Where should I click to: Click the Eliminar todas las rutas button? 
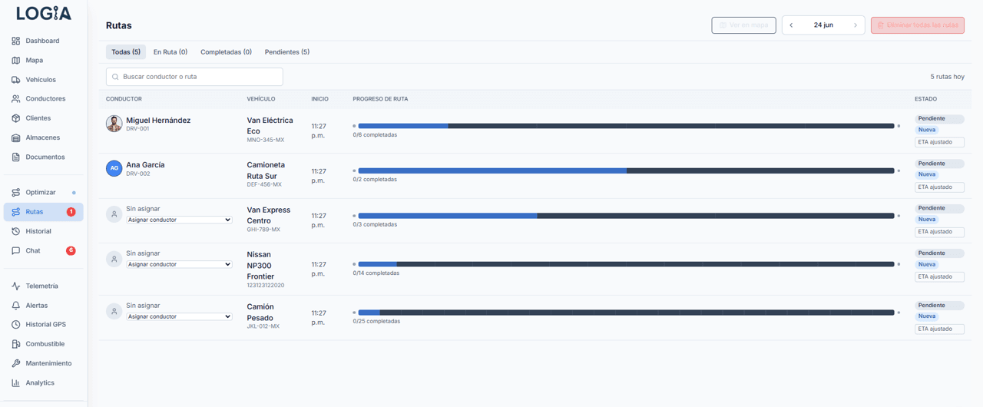918,25
